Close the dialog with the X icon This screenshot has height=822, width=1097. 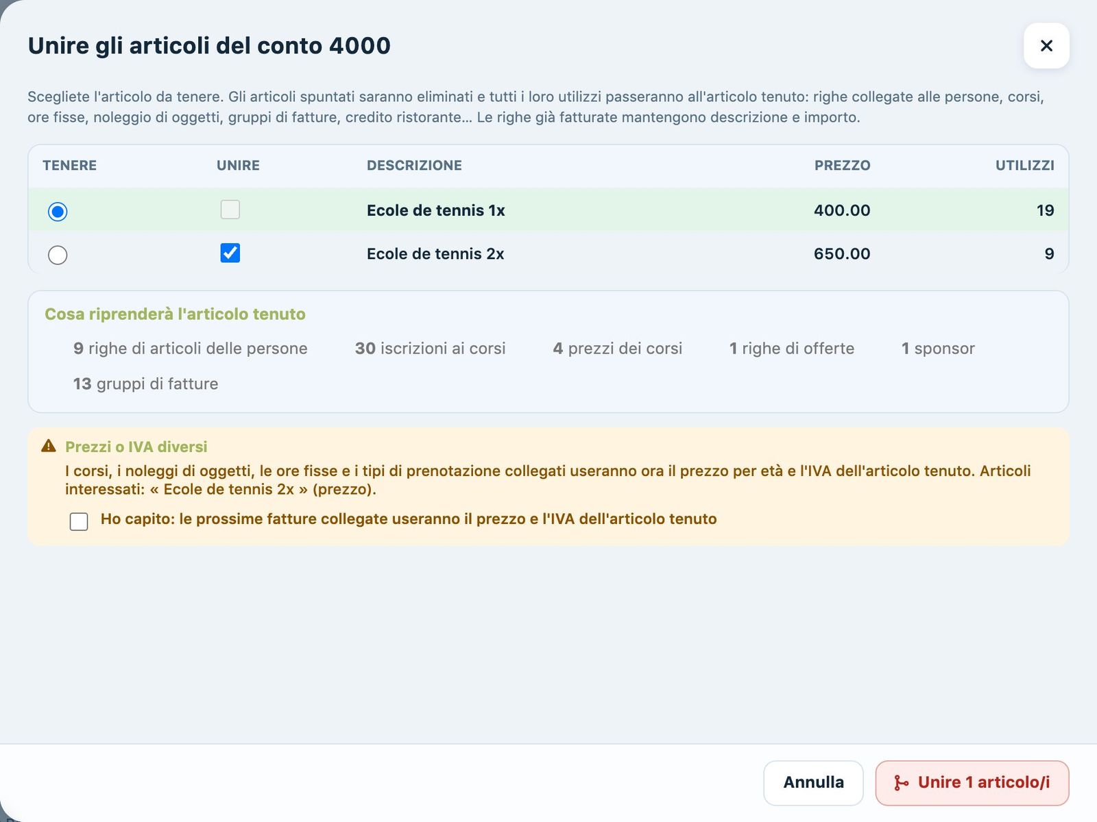[1046, 46]
